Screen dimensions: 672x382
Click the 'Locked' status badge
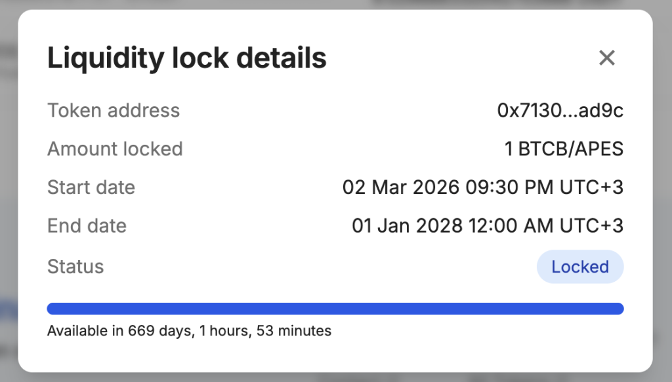(580, 267)
